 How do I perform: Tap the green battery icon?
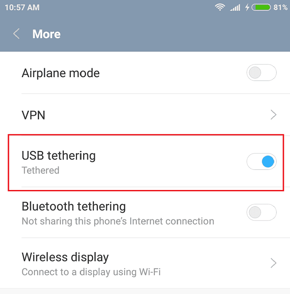point(261,8)
